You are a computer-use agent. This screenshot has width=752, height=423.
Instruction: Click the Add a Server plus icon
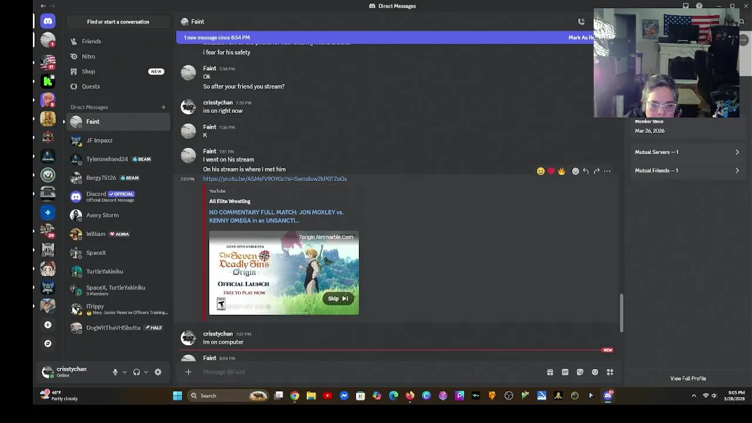click(x=48, y=324)
